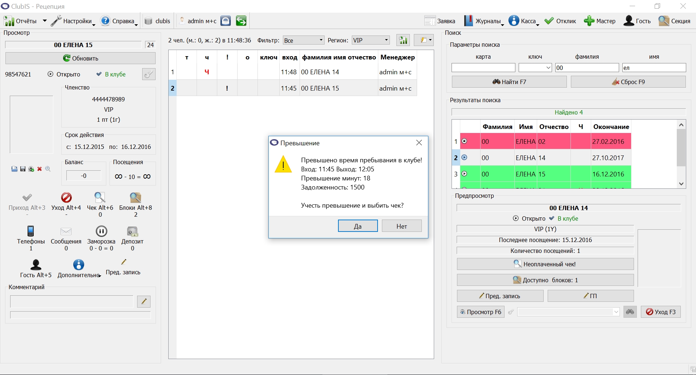Viewport: 696px width, 375px height.
Task: Open Блоки Alt+8 icon
Action: (135, 197)
